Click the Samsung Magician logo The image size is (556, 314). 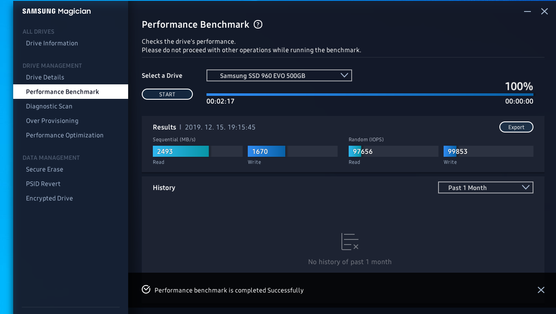(x=57, y=11)
